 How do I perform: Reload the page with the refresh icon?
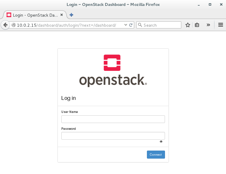(x=131, y=25)
